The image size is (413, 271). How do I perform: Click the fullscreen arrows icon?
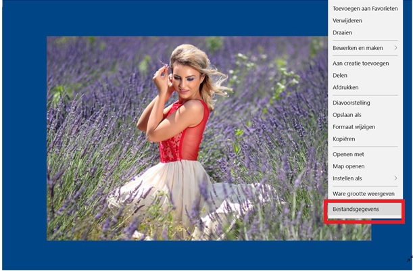(x=410, y=259)
